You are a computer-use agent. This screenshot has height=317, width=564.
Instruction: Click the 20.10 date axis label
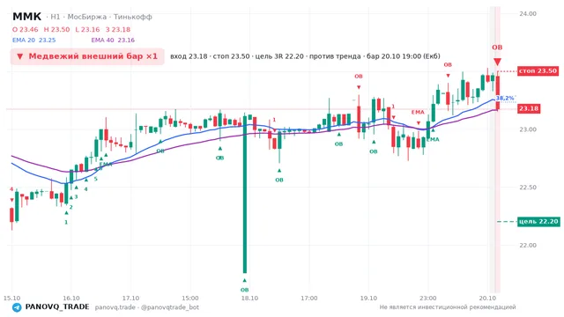487,299
